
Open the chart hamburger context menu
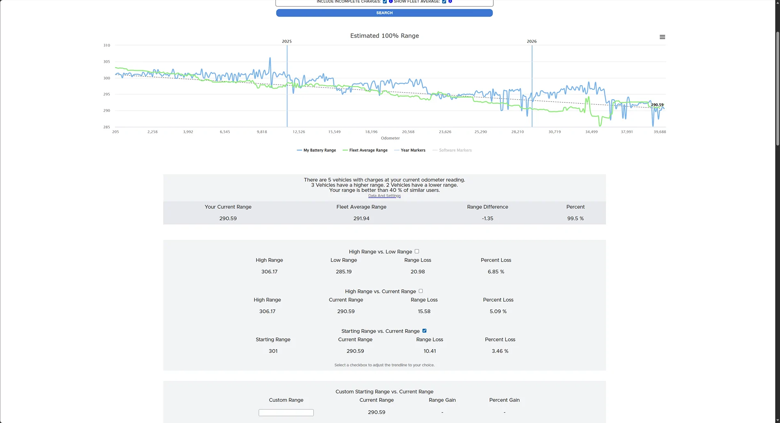point(662,37)
